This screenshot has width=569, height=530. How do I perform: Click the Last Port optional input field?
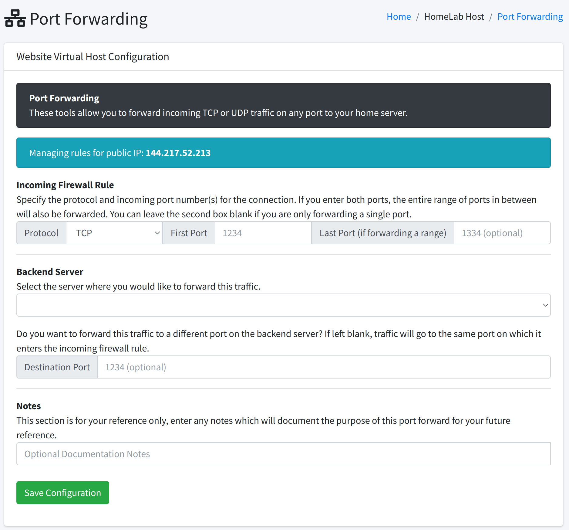(502, 233)
